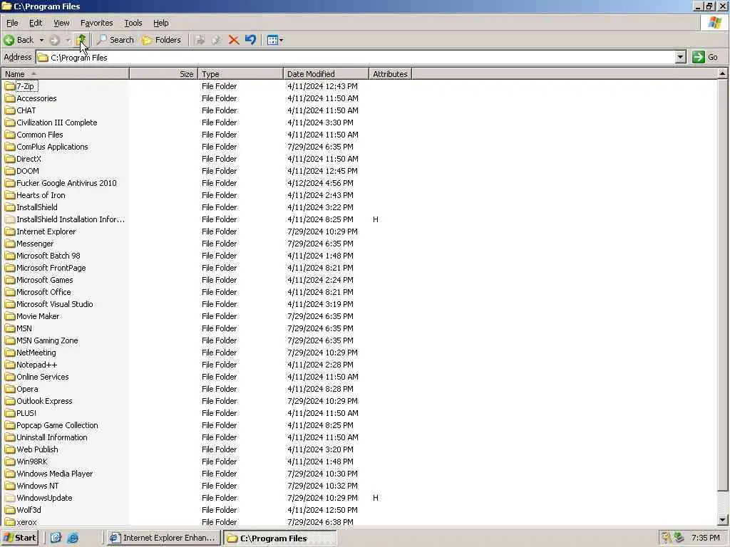Screen dimensions: 730x547
Task: Select Popcap Game Collection folder name
Action: click(x=57, y=425)
